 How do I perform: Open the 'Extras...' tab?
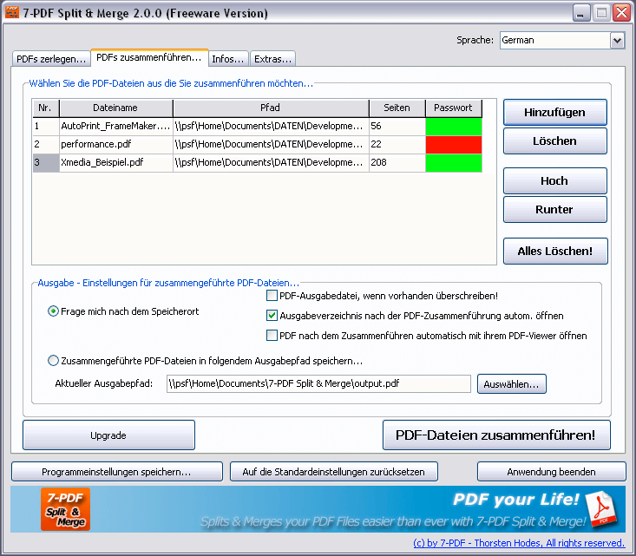[x=273, y=59]
